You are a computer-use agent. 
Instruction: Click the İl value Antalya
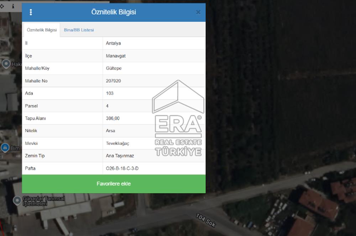(x=113, y=43)
